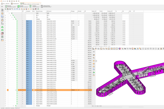Click the colored K icon in viewer toolbar

[x=135, y=49]
